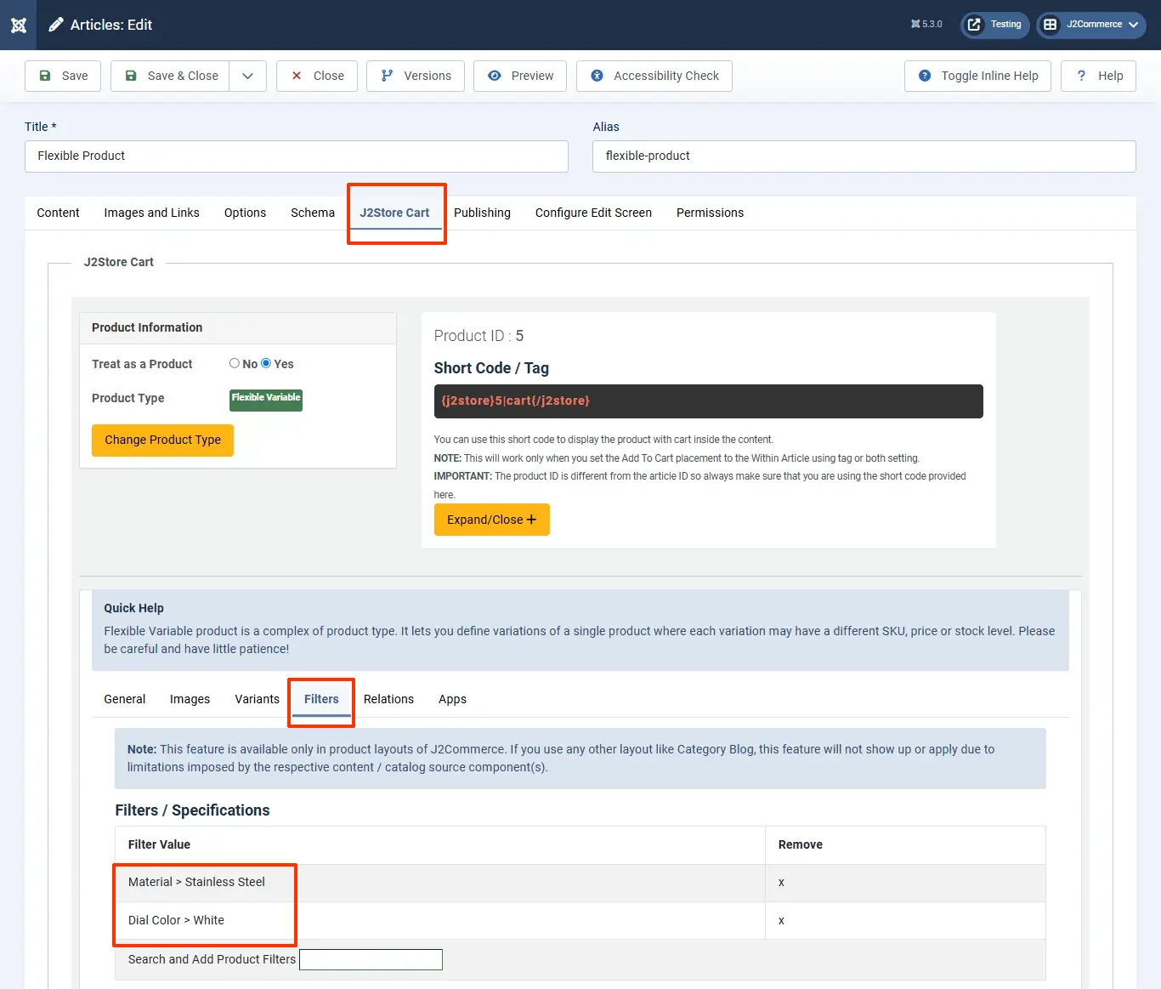Screen dimensions: 1161x989
Task: Click the Preview eye button
Action: 520,76
